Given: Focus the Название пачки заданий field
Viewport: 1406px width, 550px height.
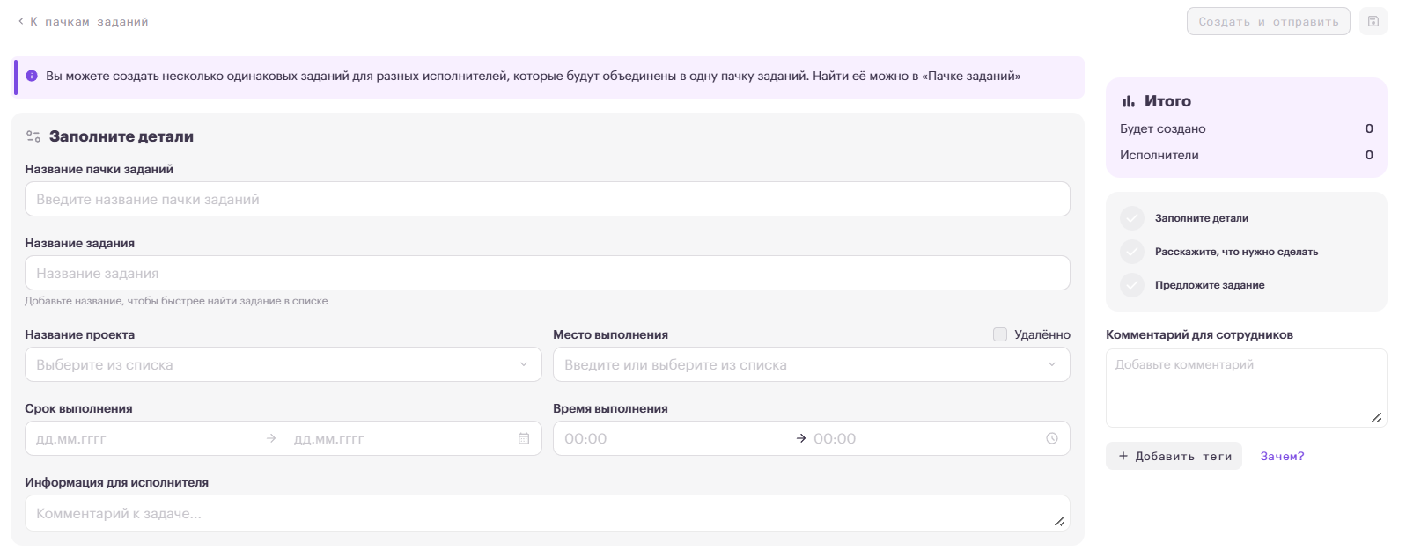Looking at the screenshot, I should [548, 199].
